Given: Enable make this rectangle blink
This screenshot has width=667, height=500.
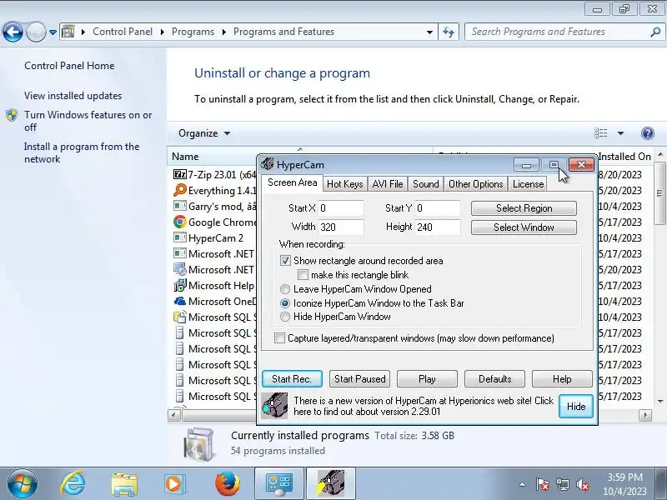Looking at the screenshot, I should pos(303,275).
